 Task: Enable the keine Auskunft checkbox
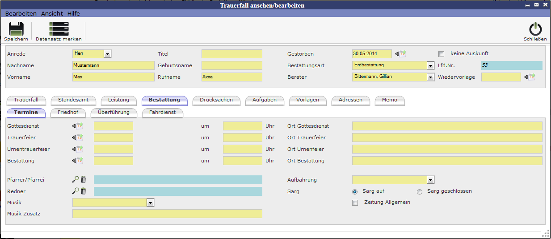[x=442, y=54]
